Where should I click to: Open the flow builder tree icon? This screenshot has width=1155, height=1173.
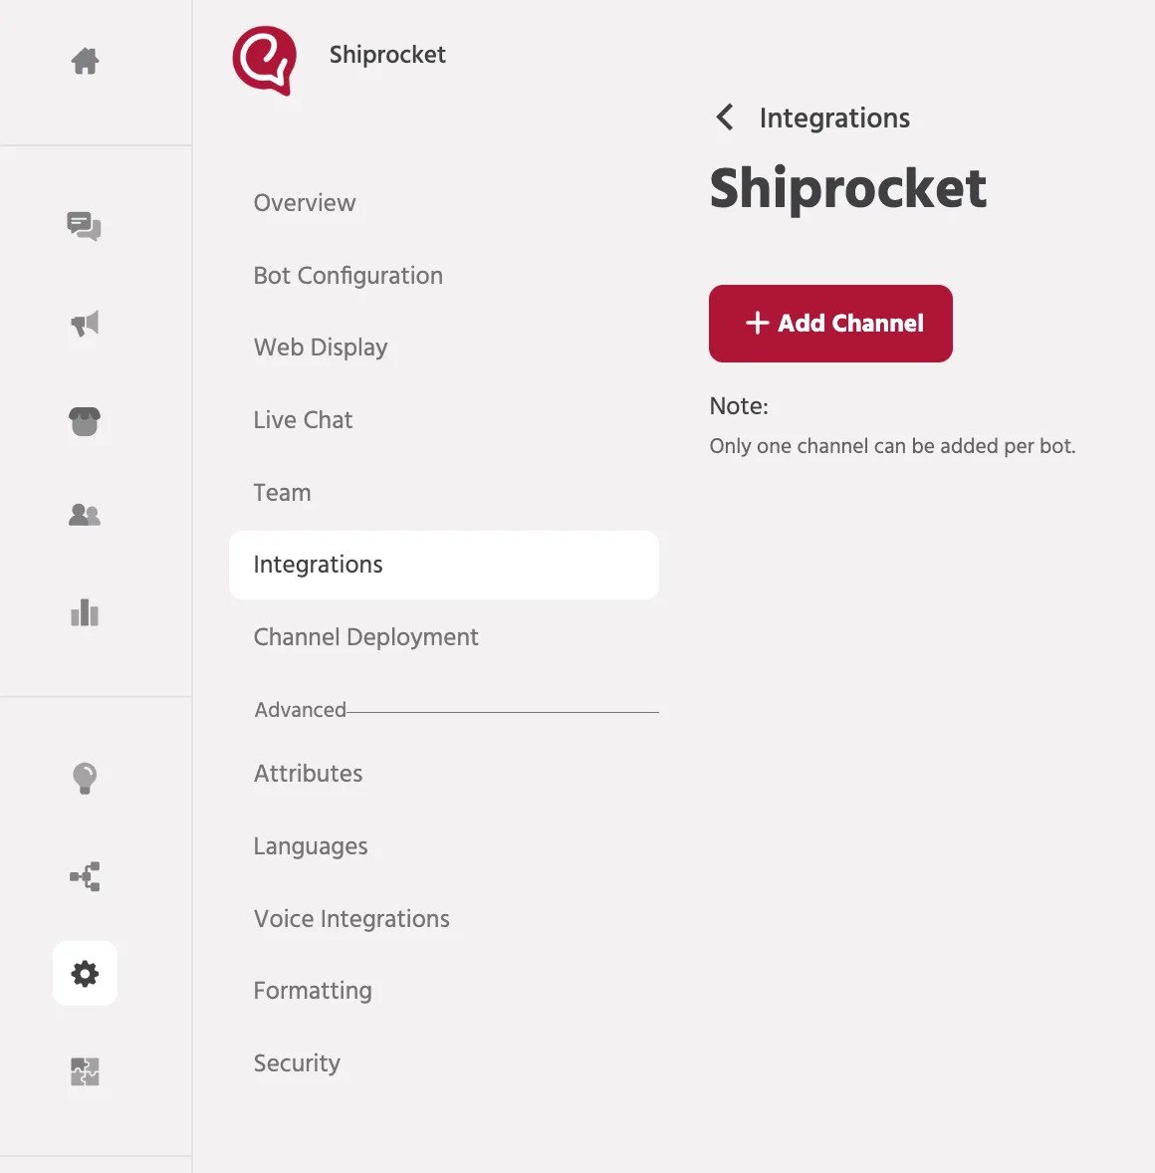click(85, 876)
